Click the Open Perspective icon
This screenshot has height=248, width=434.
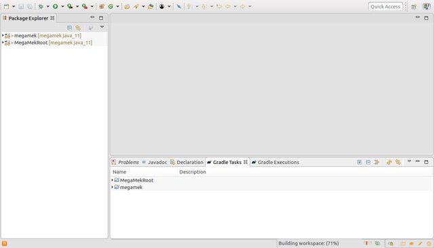pos(414,7)
